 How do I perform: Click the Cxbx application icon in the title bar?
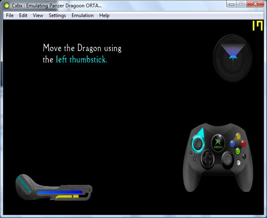point(7,5)
